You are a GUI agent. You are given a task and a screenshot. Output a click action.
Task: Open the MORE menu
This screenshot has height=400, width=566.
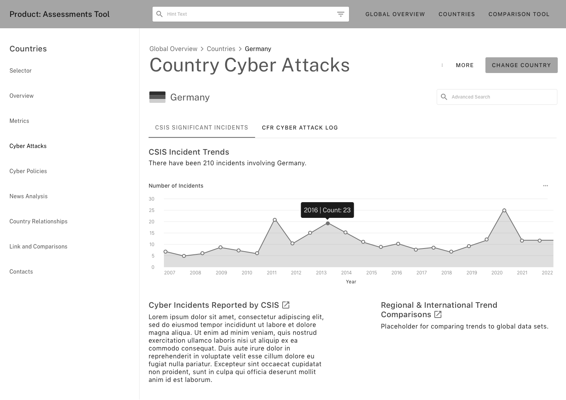click(x=465, y=65)
